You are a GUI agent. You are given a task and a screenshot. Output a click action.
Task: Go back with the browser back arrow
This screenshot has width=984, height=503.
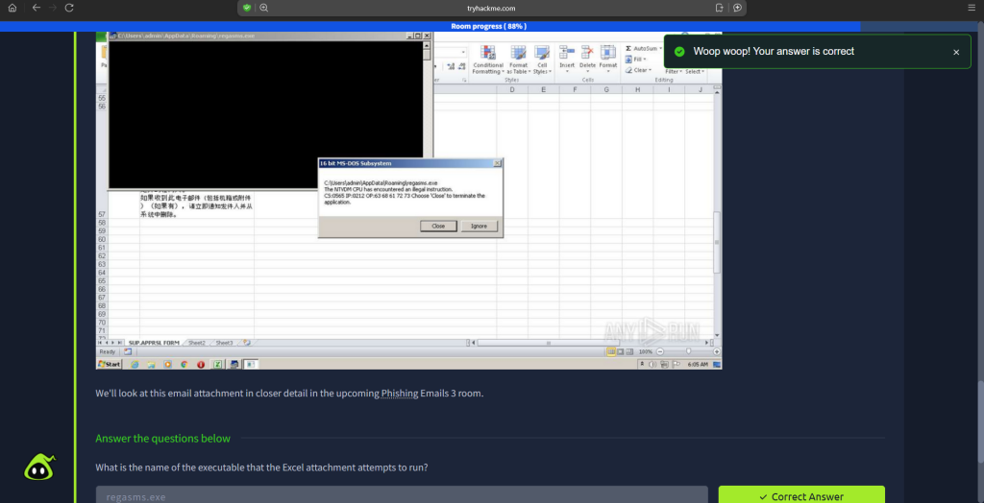36,8
